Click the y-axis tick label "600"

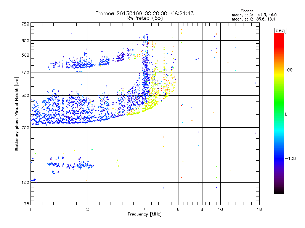(25, 41)
